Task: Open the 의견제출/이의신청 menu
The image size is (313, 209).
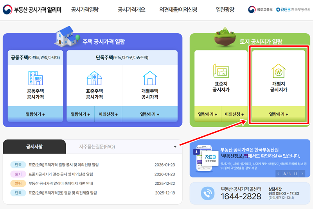Action: pos(178,9)
